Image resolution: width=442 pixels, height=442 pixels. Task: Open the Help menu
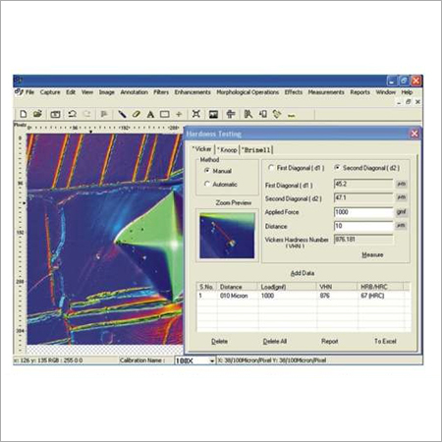tap(407, 92)
